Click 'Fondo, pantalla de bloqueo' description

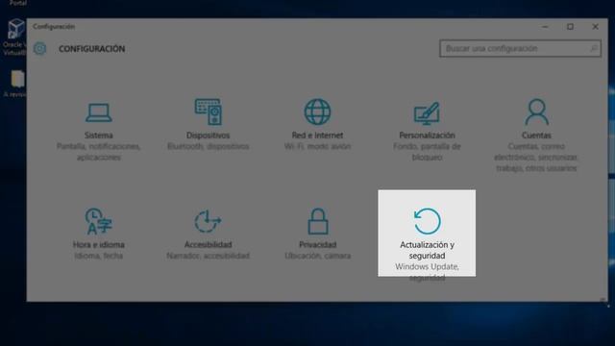[x=427, y=152]
